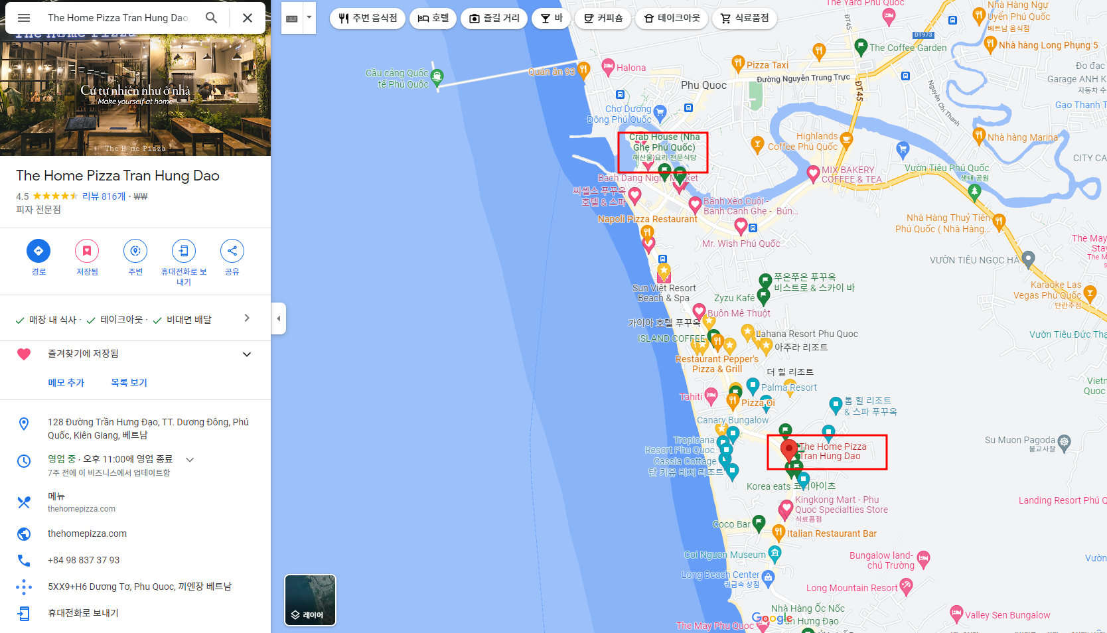Click the Pizza Taxi restaurant marker
The height and width of the screenshot is (633, 1107).
[738, 64]
